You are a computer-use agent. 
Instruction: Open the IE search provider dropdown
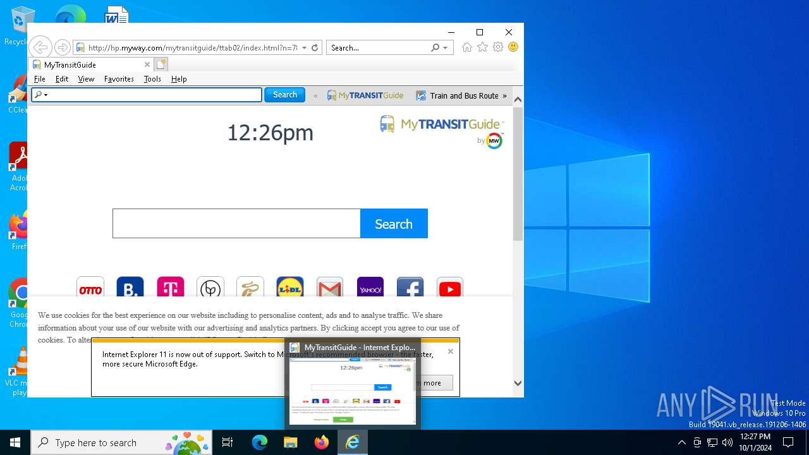coord(445,47)
